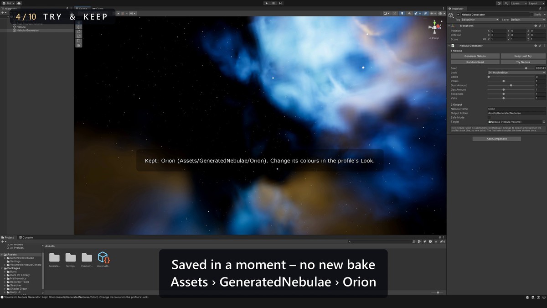Select Shader Graph package folder

tap(18, 289)
